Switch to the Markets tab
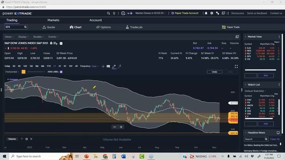The image size is (285, 160). [53, 20]
